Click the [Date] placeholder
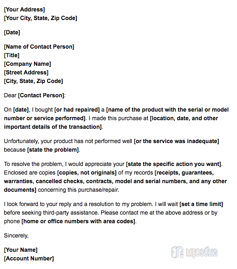This screenshot has width=237, height=269. pos(12,32)
